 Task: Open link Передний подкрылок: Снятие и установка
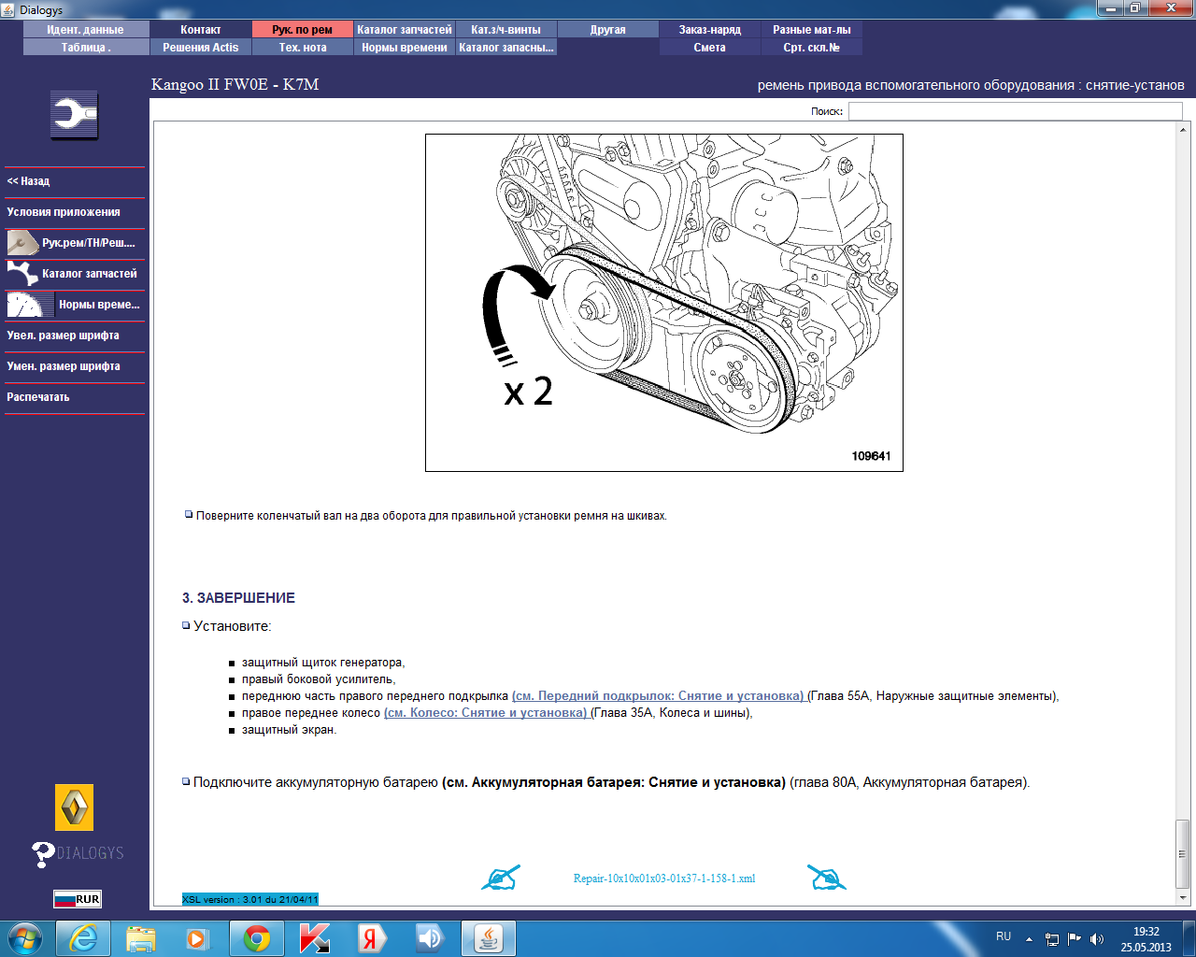pos(658,696)
